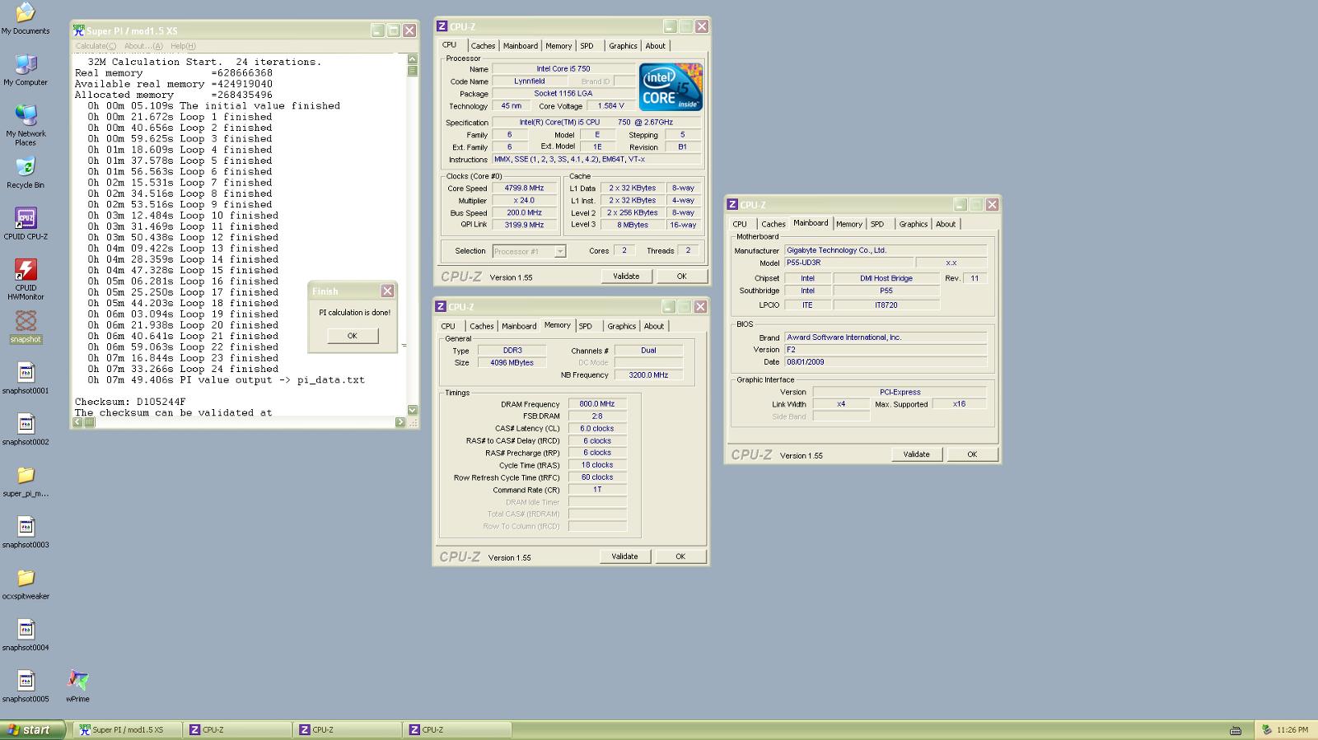Close the Finish dialog
The image size is (1318, 740).
tap(387, 291)
